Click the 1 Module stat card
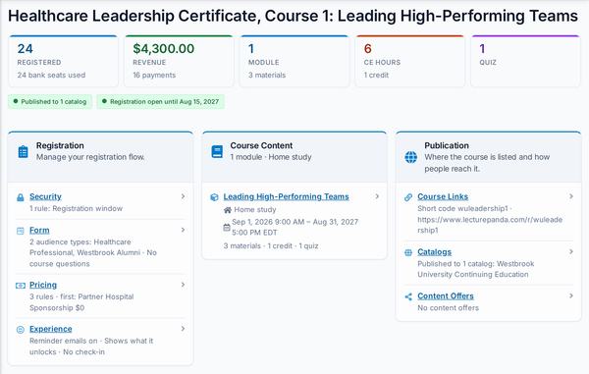 (294, 62)
